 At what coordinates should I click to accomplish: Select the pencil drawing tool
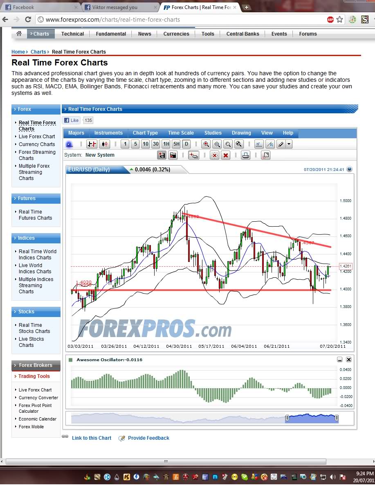click(x=281, y=144)
